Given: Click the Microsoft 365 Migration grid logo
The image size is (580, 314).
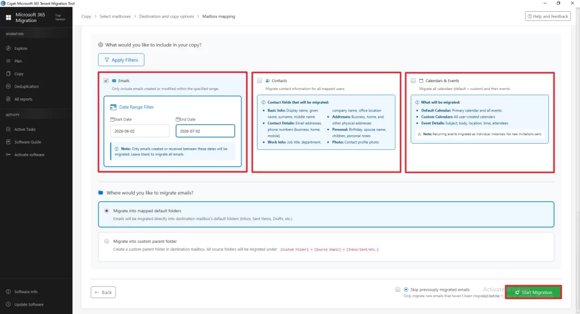Looking at the screenshot, I should (x=8, y=18).
